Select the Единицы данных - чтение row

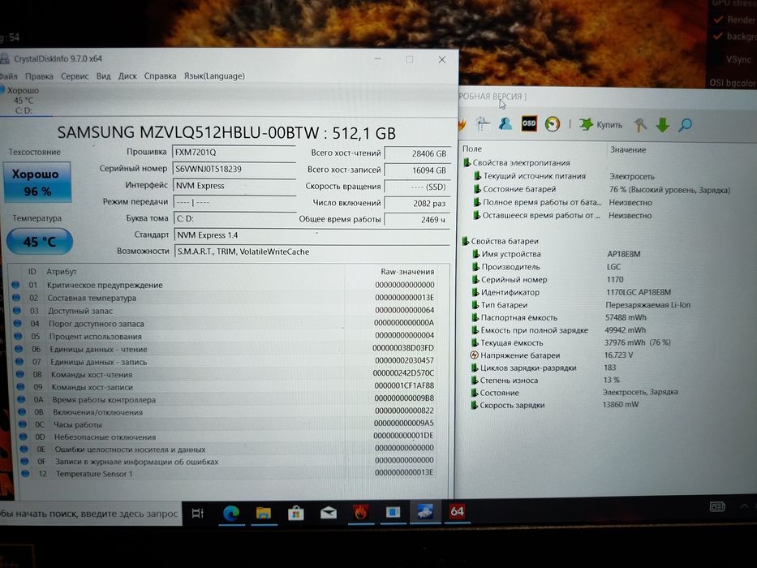tap(225, 349)
